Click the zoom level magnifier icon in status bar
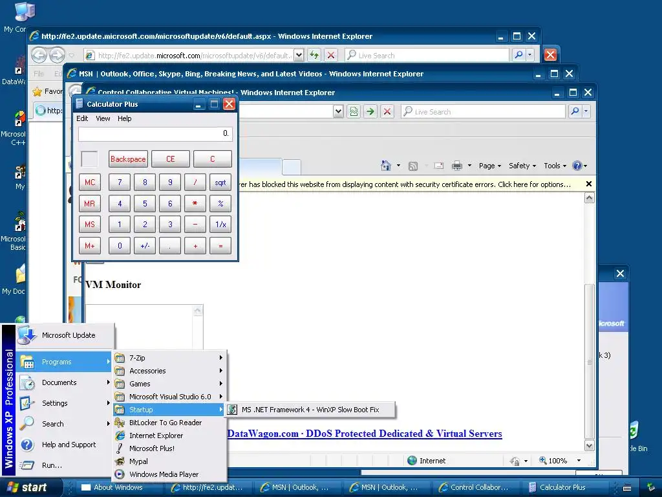This screenshot has height=497, width=662. (543, 460)
